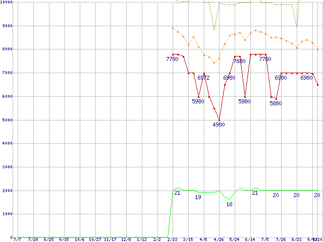Image resolution: width=323 pixels, height=242 pixels.
Task: Select the 8000 y-axis label
Action: (6, 49)
